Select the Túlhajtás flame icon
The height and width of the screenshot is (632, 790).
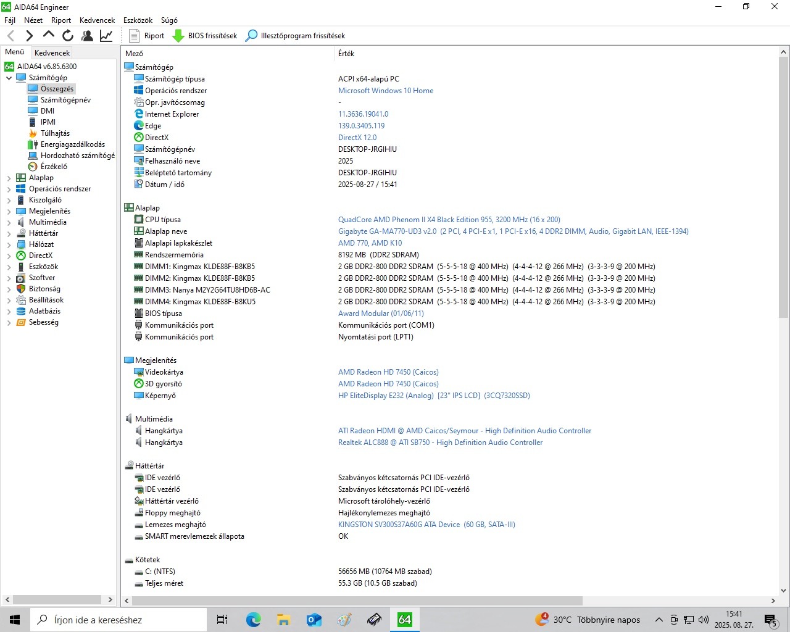(x=33, y=133)
